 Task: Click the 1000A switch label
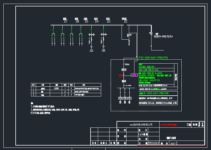point(127,64)
